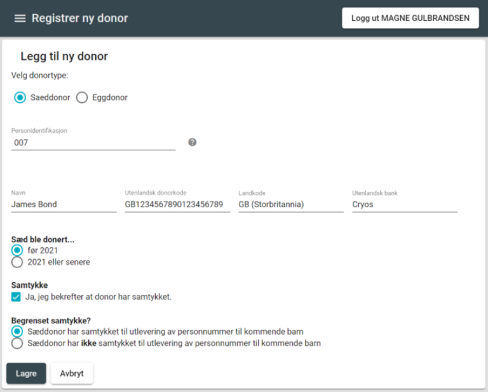This screenshot has width=488, height=392.
Task: Select the Saeddonor radio button
Action: 20,98
